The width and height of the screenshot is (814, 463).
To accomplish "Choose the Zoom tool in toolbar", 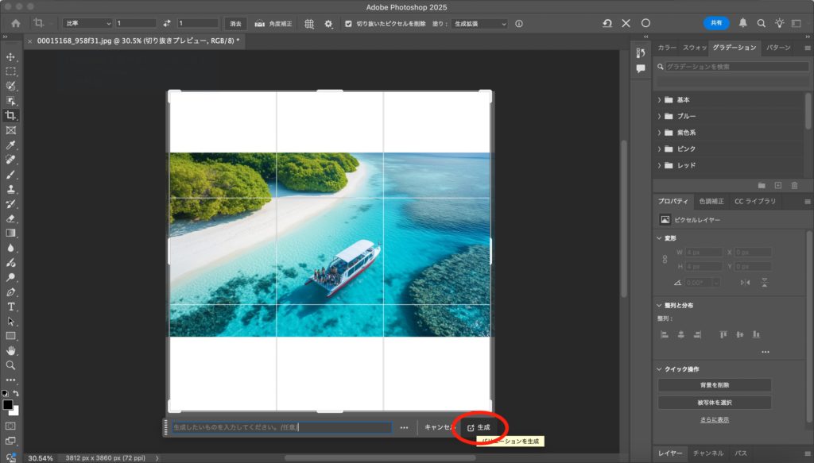I will click(x=11, y=365).
